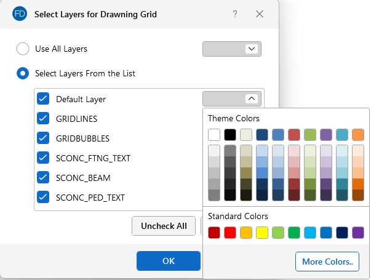
Task: Click the help question mark icon
Action: (235, 14)
